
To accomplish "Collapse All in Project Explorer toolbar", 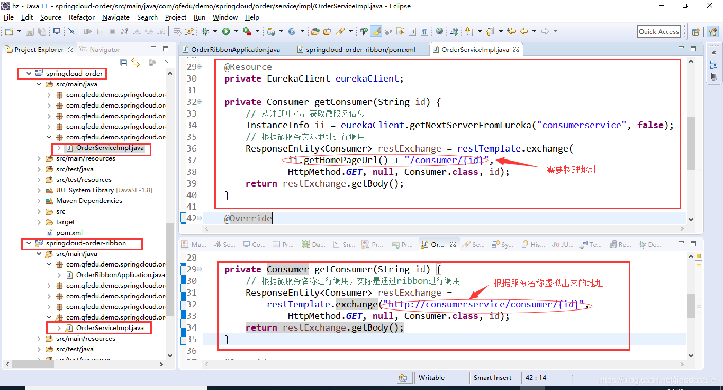I will pyautogui.click(x=124, y=63).
